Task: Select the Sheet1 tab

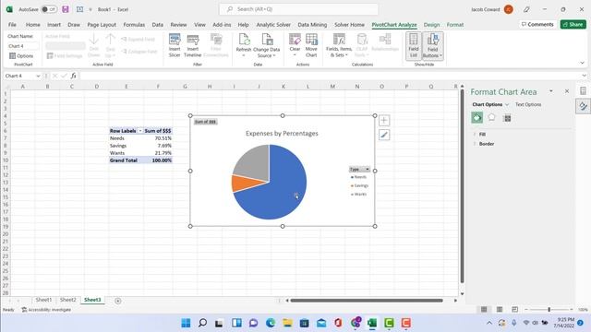Action: point(43,300)
